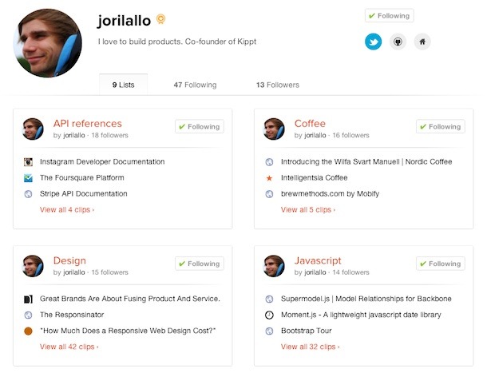
Task: Click the badge icon beside jorilallo
Action: [x=160, y=19]
